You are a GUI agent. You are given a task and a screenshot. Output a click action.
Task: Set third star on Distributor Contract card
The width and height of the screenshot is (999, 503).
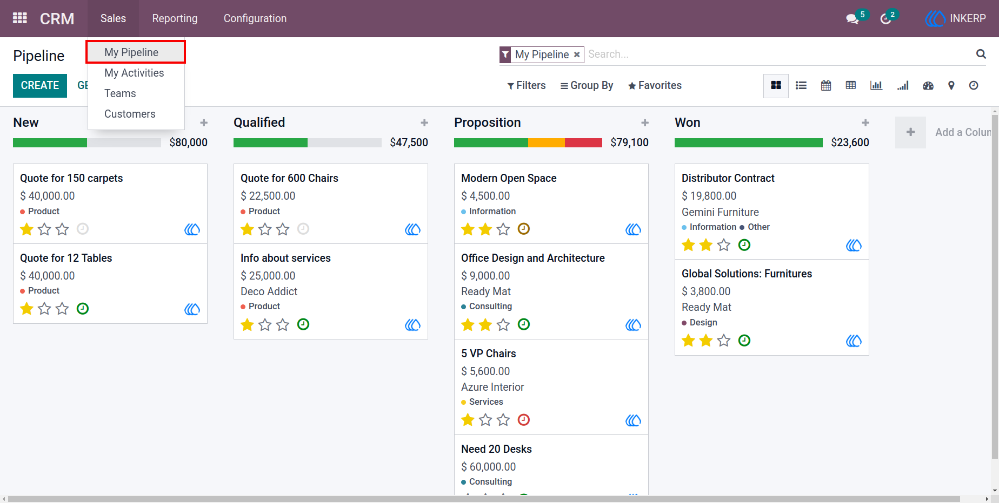[x=724, y=245]
